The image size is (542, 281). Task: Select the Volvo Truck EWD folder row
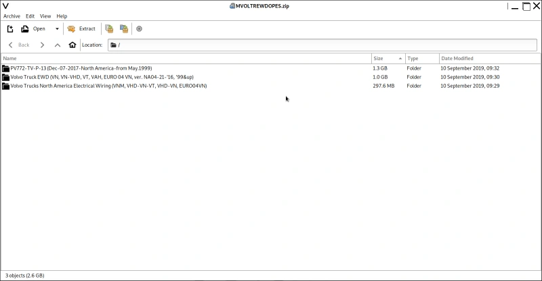[270, 77]
